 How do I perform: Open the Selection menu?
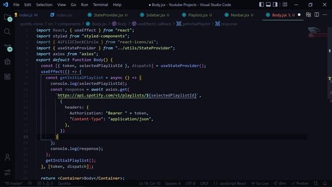tap(44, 5)
